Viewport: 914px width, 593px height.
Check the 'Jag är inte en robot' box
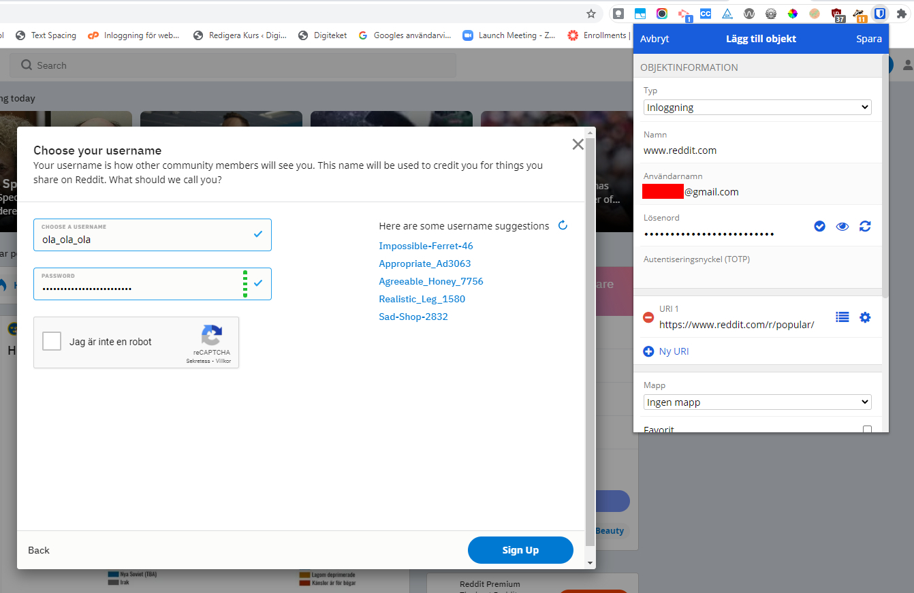pyautogui.click(x=52, y=341)
